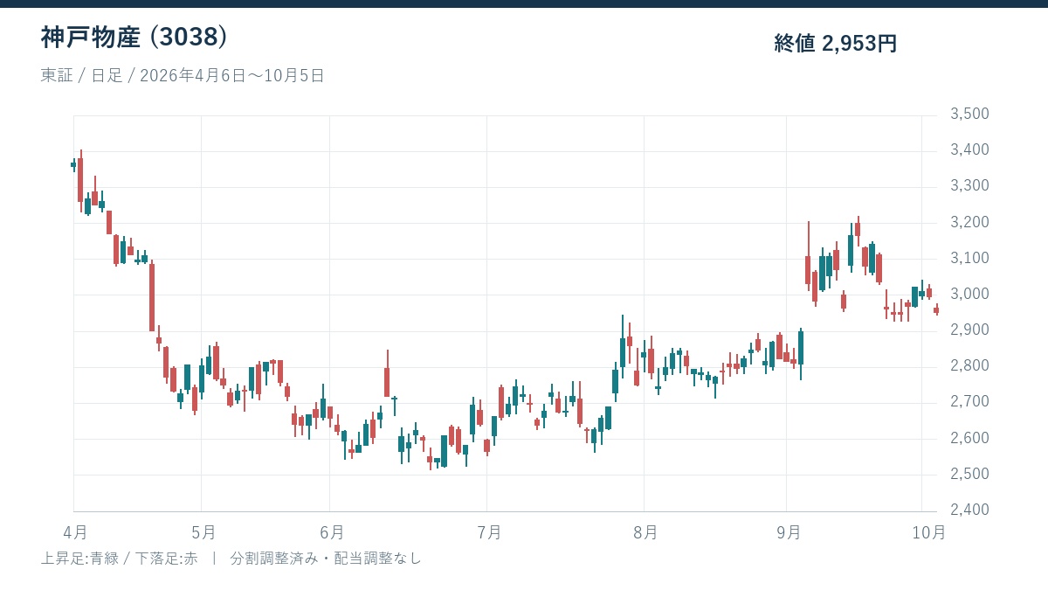Pick the 7月 date axis label

(x=488, y=531)
